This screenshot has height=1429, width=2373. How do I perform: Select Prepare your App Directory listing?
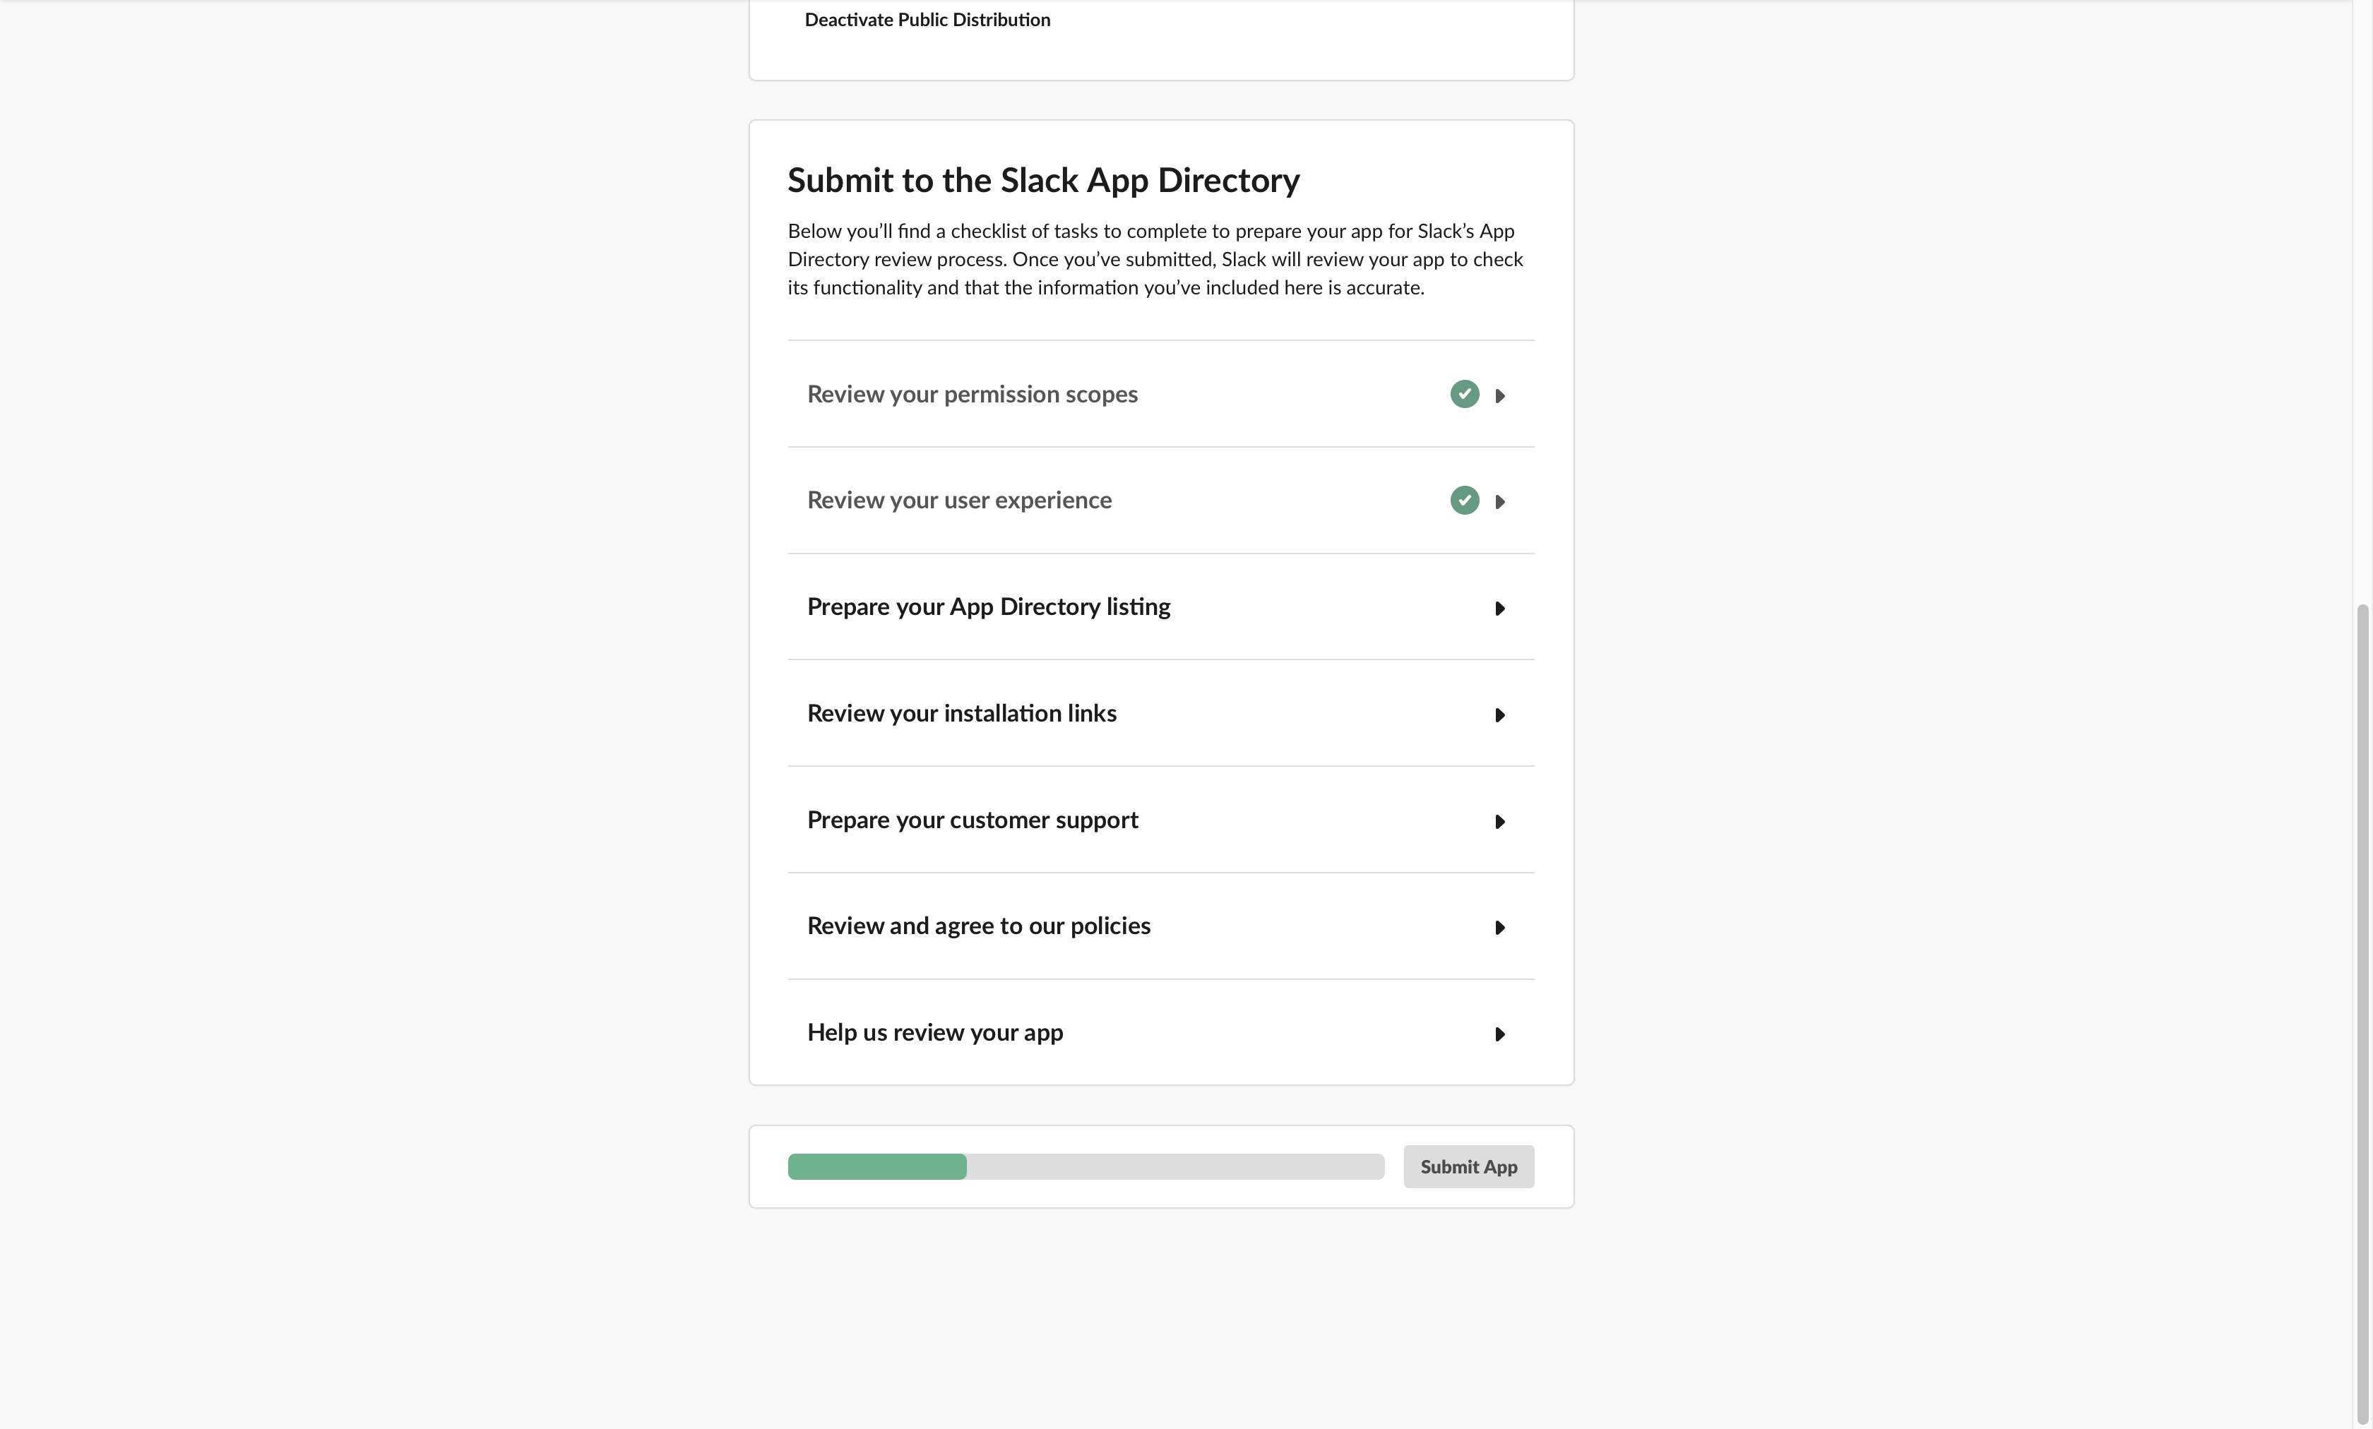(x=1160, y=606)
